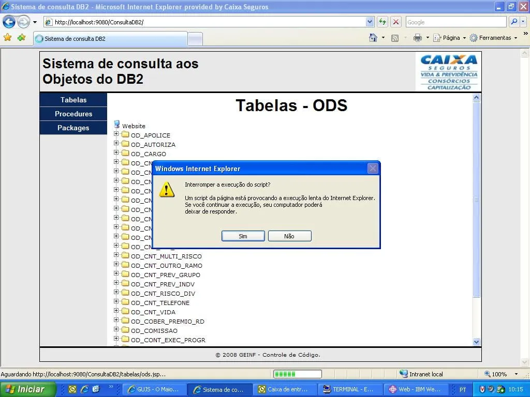Click the page loading progress bar

tap(298, 374)
